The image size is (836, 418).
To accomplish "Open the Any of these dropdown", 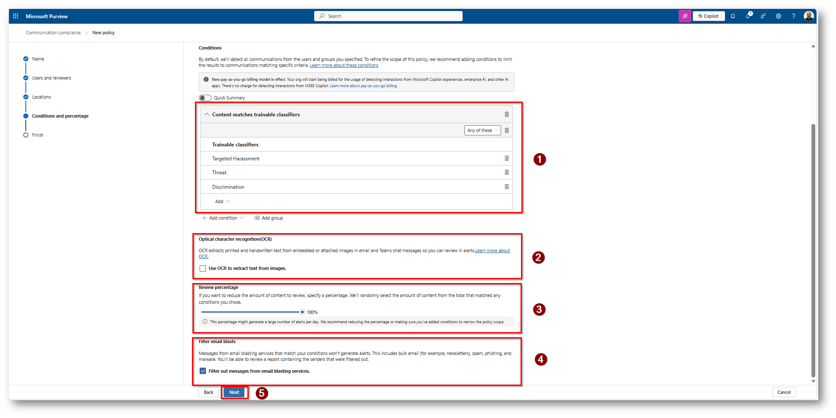I will pyautogui.click(x=482, y=130).
